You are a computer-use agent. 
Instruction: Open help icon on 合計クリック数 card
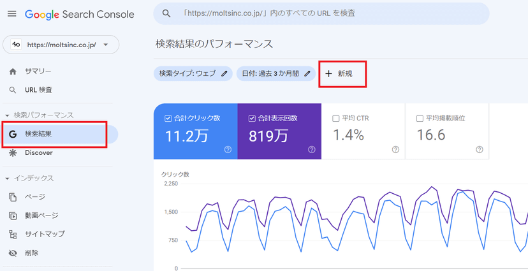pyautogui.click(x=228, y=149)
